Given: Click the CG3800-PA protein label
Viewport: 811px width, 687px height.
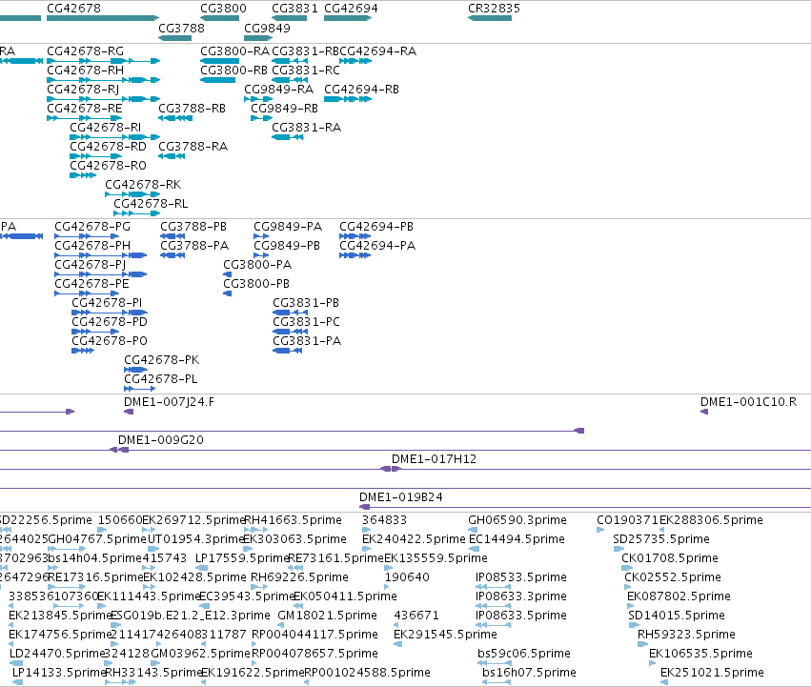Looking at the screenshot, I should [x=257, y=265].
